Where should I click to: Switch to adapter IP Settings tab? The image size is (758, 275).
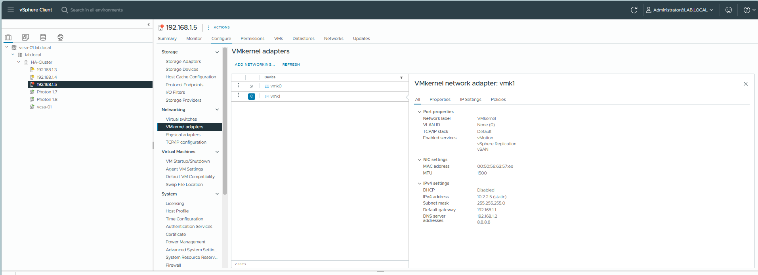tap(470, 99)
